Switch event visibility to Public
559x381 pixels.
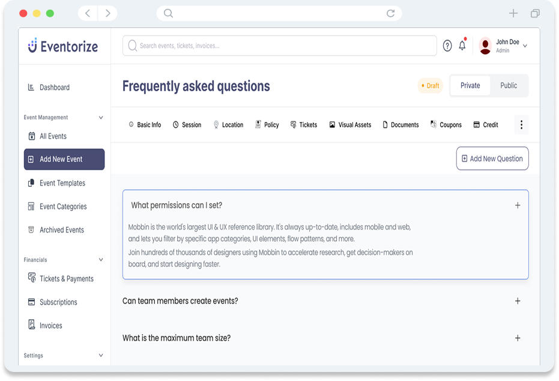[x=509, y=86]
